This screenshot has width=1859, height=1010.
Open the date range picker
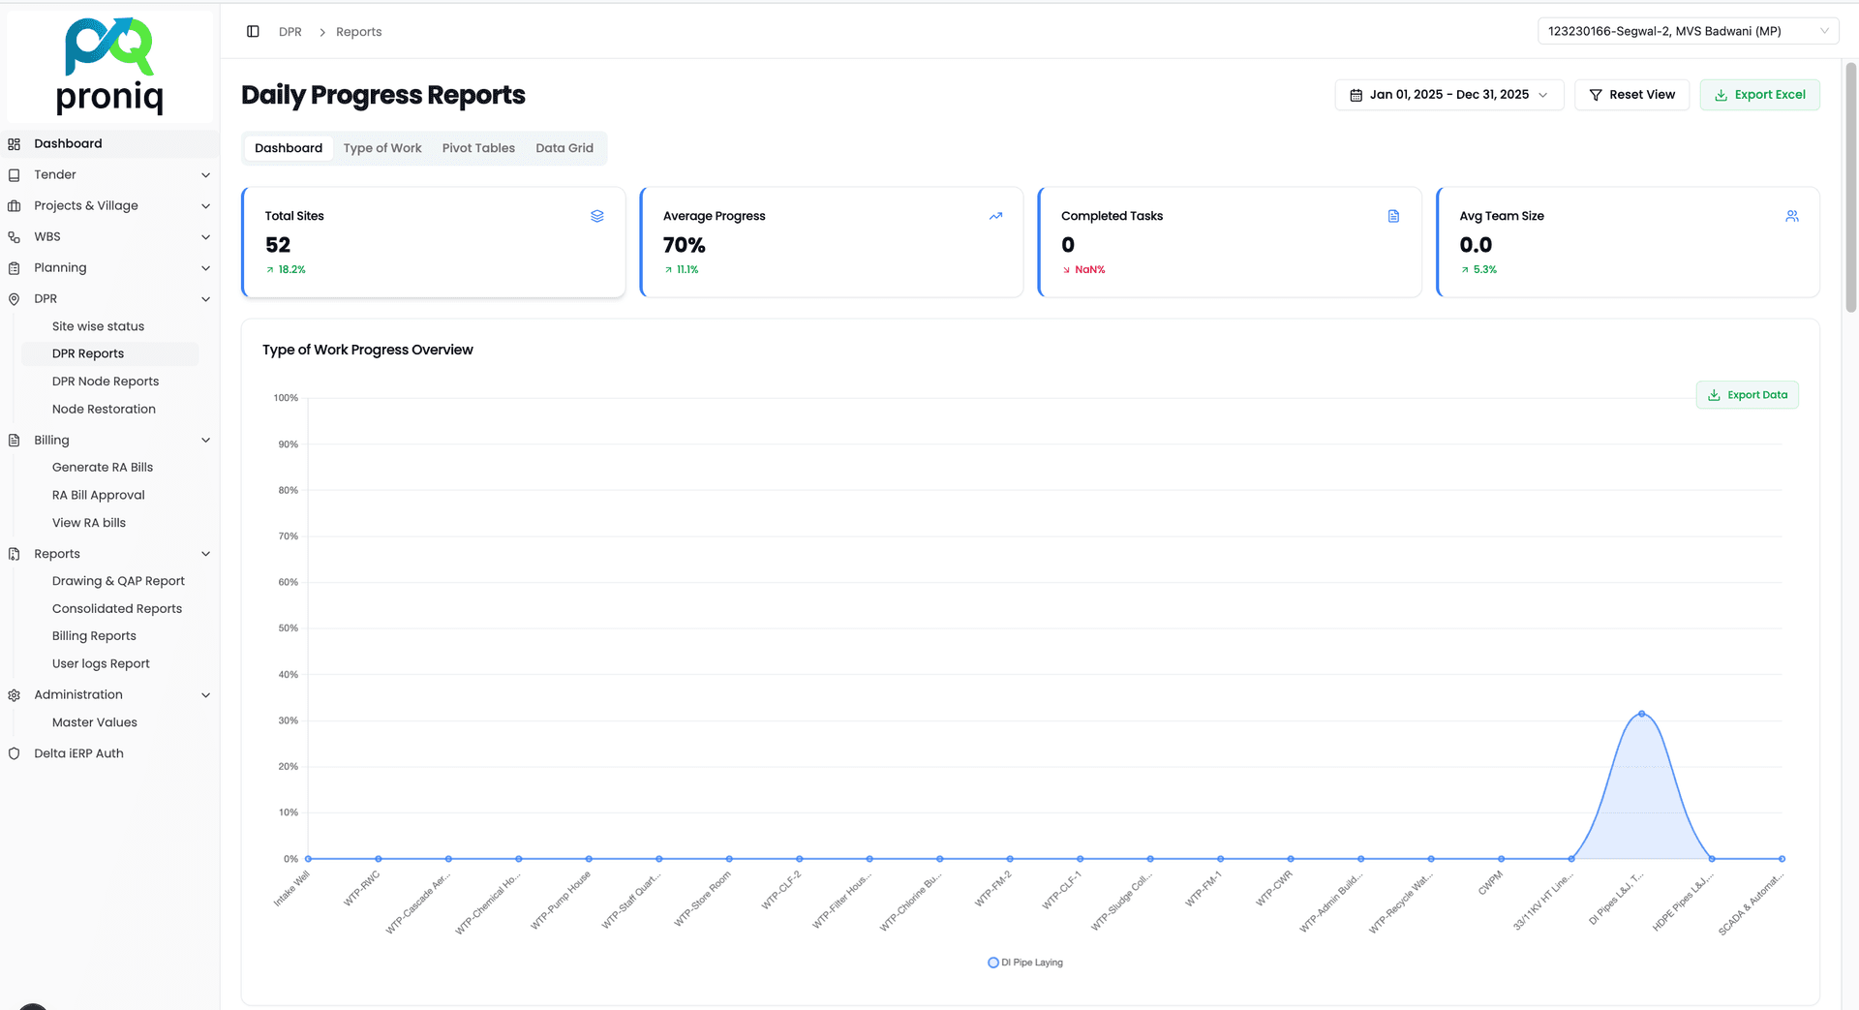1448,95
